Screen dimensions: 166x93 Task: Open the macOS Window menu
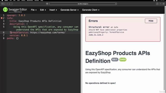(x=37, y=1)
